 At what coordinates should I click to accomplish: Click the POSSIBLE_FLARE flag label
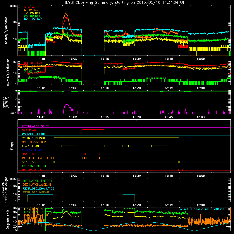pos(34,134)
